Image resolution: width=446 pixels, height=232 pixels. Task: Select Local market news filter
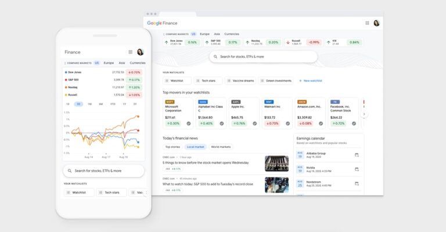[195, 147]
